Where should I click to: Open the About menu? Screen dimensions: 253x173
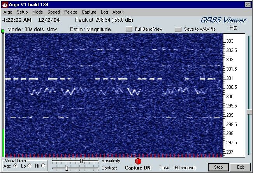coord(118,12)
